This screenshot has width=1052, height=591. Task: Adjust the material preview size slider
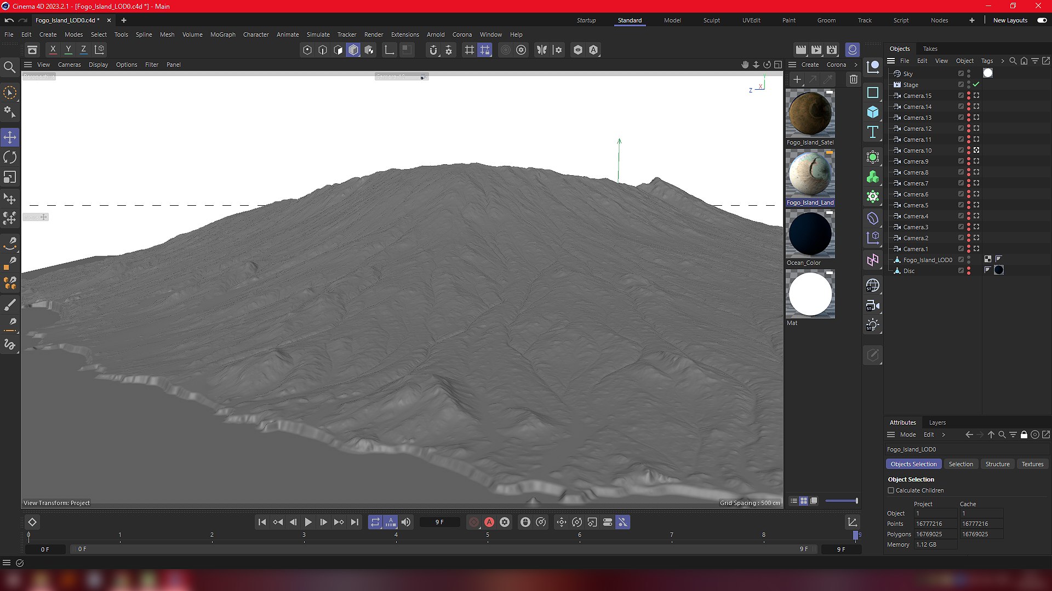pyautogui.click(x=842, y=501)
